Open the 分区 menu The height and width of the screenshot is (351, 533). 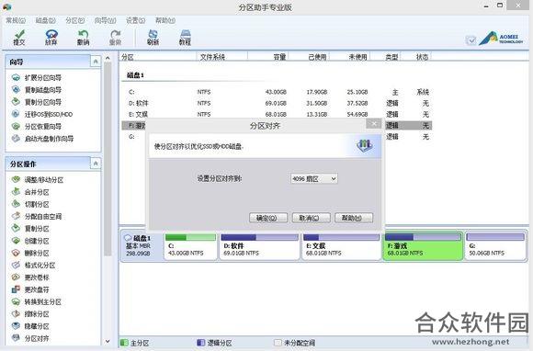[x=75, y=20]
